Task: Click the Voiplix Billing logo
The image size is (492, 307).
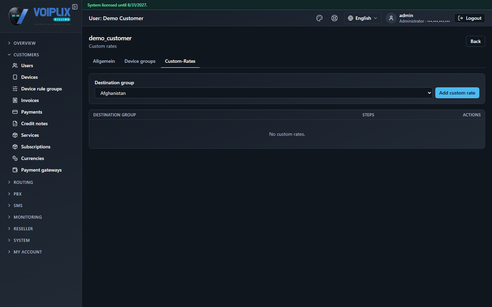Action: (40, 16)
